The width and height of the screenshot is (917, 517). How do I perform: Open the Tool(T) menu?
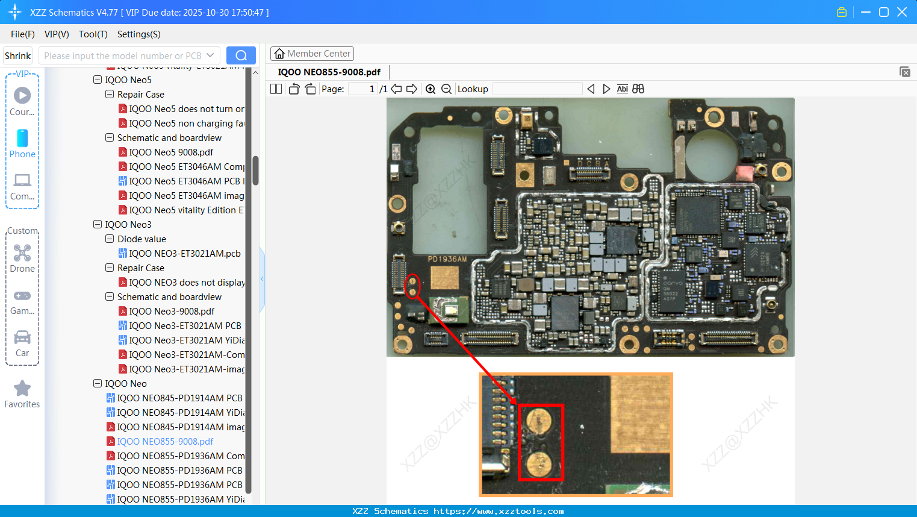(93, 34)
